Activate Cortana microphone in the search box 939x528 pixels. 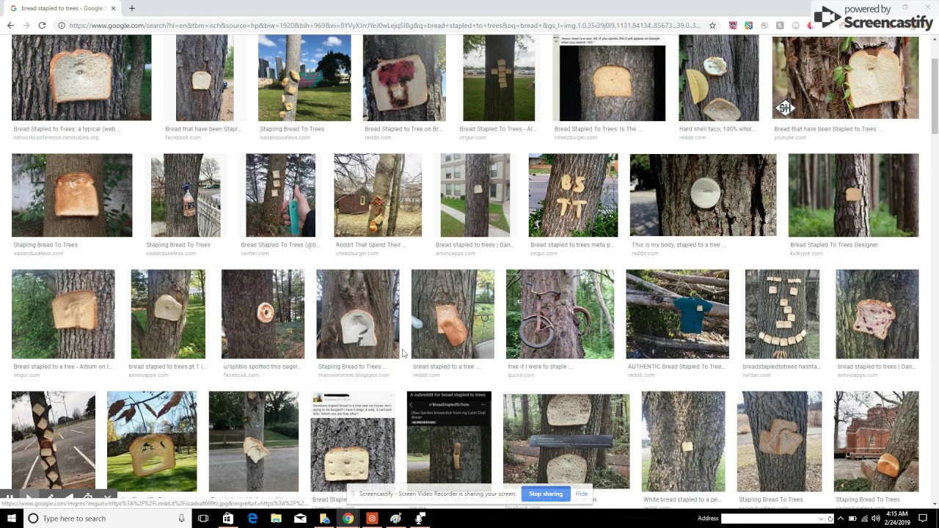coord(181,518)
